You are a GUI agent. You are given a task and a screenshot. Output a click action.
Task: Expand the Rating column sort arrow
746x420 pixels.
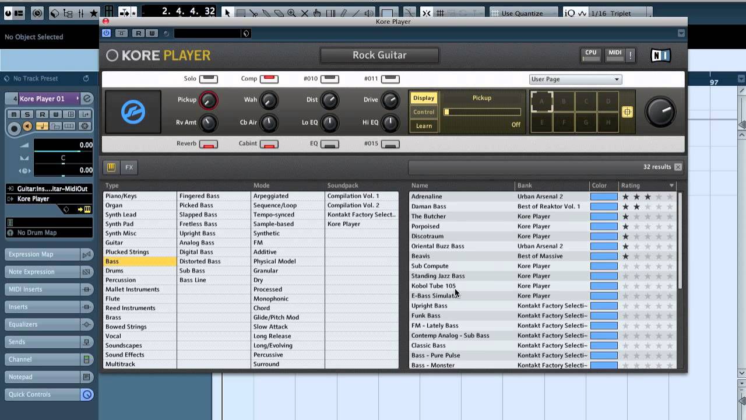pos(671,185)
